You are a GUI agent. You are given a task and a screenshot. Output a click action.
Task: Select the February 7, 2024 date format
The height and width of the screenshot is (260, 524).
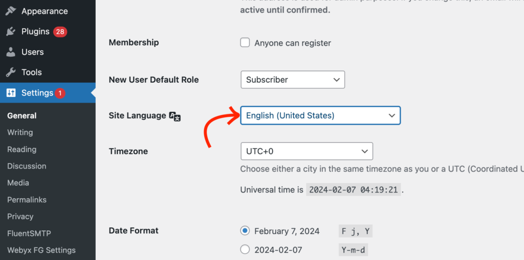245,231
